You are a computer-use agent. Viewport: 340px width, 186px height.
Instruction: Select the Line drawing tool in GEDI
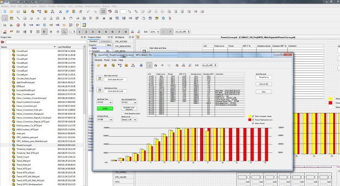pyautogui.click(x=18, y=18)
